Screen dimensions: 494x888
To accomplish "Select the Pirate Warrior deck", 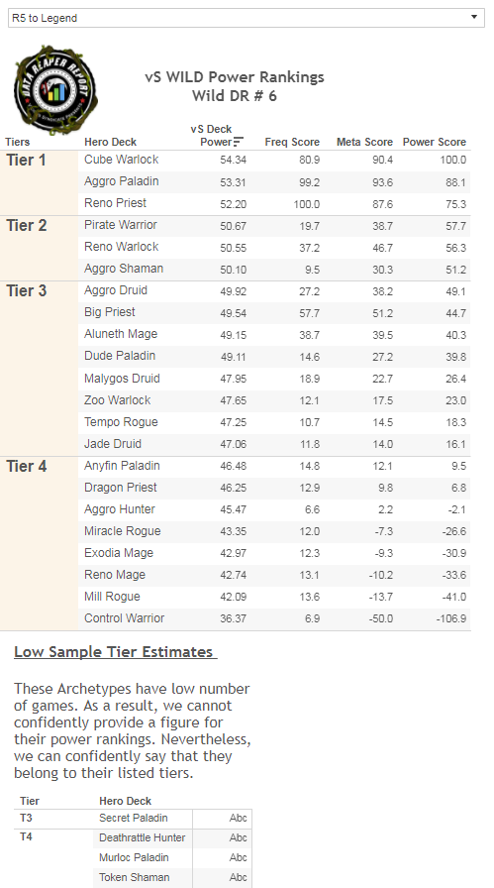I will click(x=121, y=225).
